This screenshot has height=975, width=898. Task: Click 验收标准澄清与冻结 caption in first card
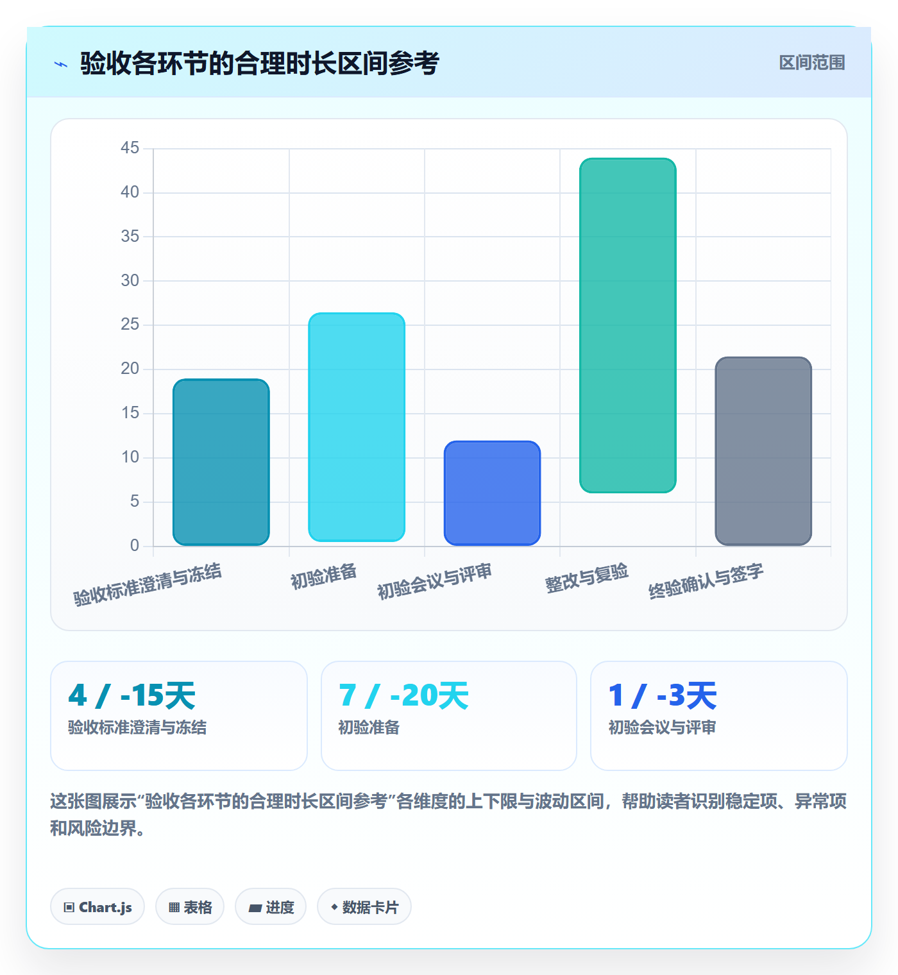[137, 727]
